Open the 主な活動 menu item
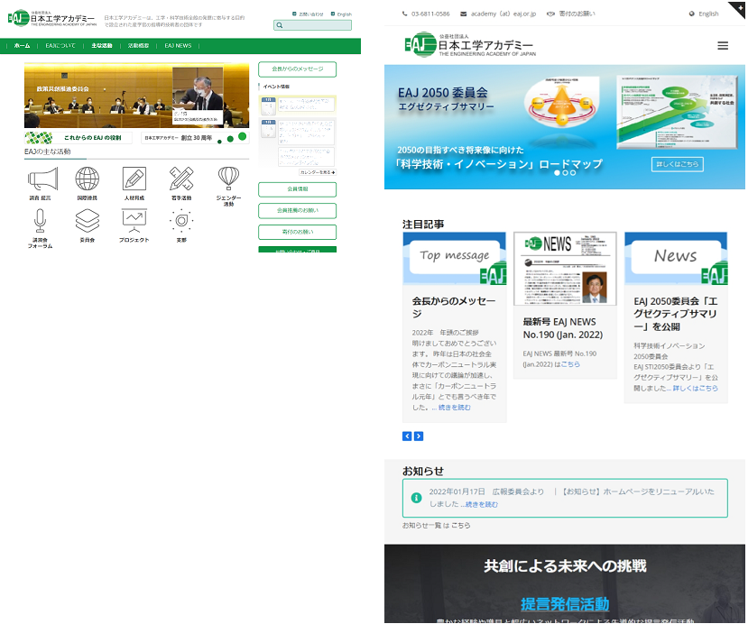Screen dimensions: 748x624 [102, 46]
